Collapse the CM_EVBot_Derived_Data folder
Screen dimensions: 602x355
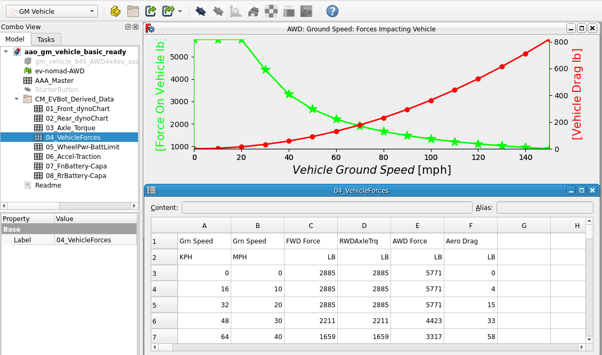(x=17, y=99)
